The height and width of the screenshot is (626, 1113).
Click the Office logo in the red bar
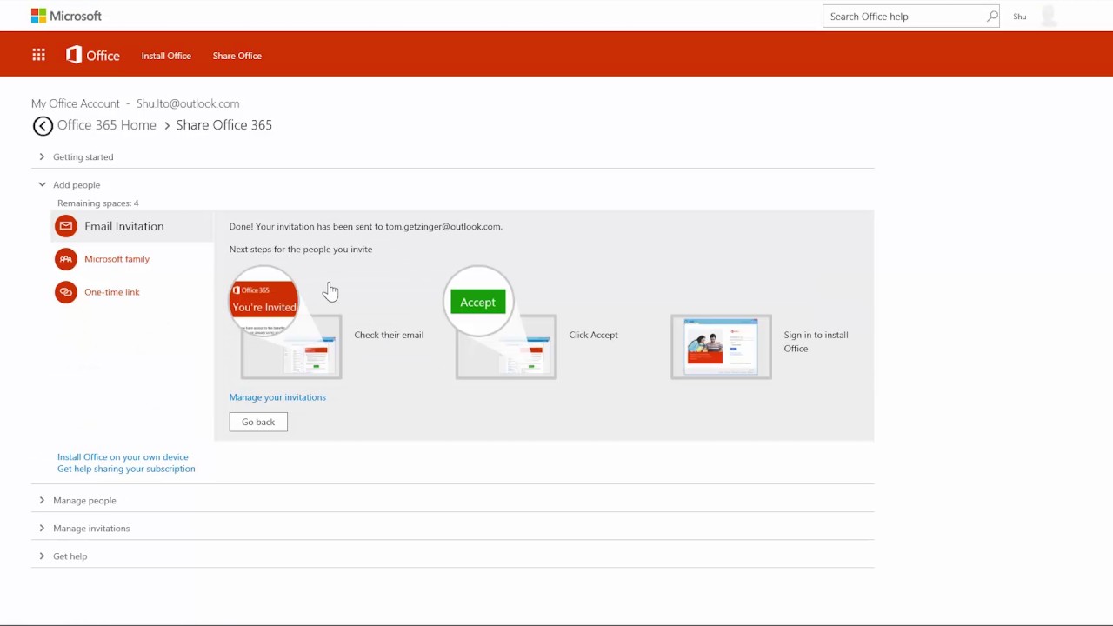[x=92, y=55]
